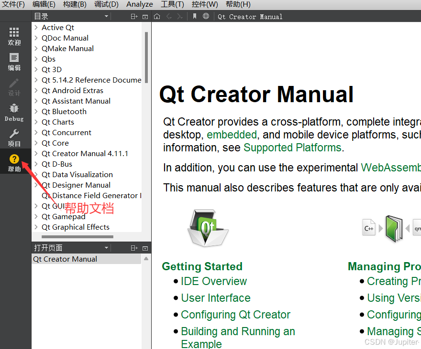Image resolution: width=421 pixels, height=349 pixels.
Task: Click the WebAssembly link
Action: pos(391,168)
